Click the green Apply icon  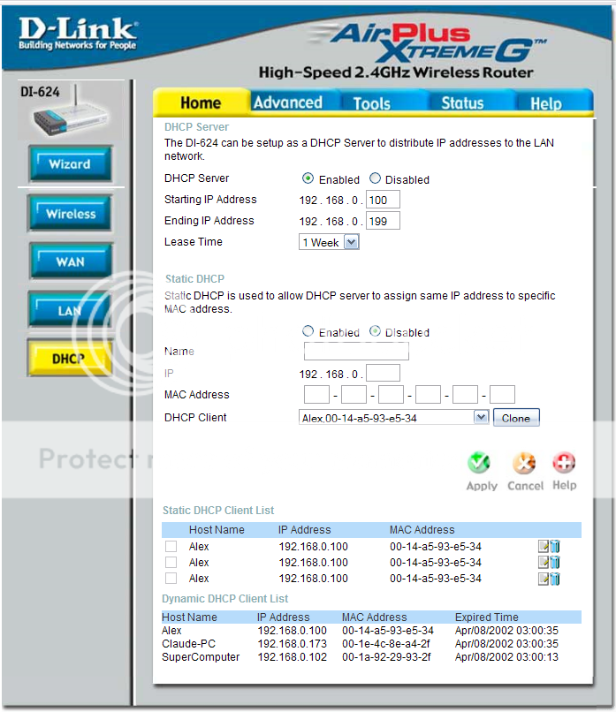click(479, 464)
